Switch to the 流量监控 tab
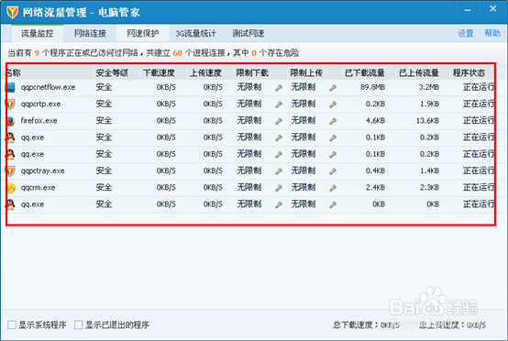508x341 pixels. coord(38,33)
